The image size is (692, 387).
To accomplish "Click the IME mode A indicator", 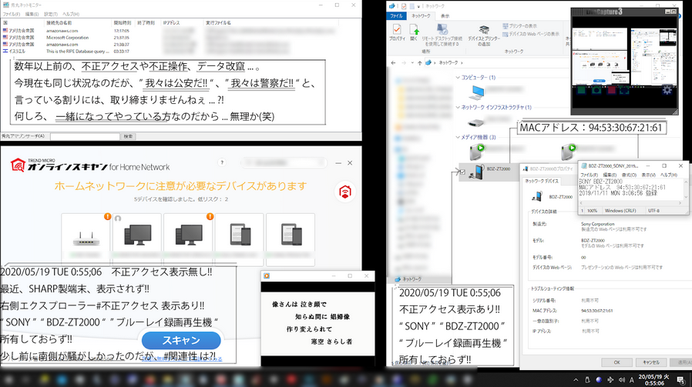I will click(x=632, y=379).
